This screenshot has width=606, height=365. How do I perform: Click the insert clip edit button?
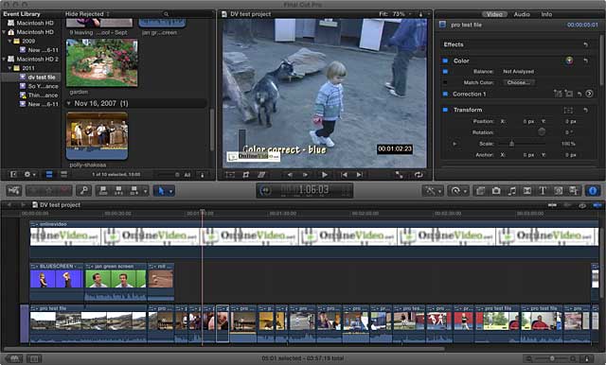click(x=118, y=190)
